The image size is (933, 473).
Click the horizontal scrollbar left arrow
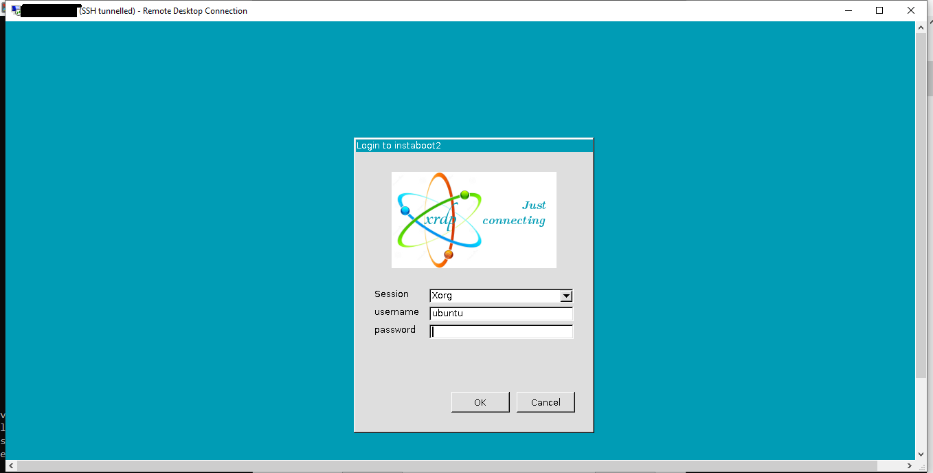(x=12, y=466)
